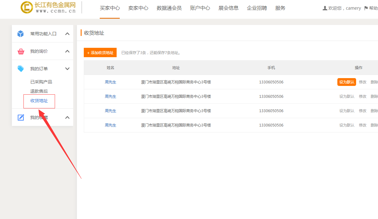Switch to the 账户中心 tab

pos(200,8)
